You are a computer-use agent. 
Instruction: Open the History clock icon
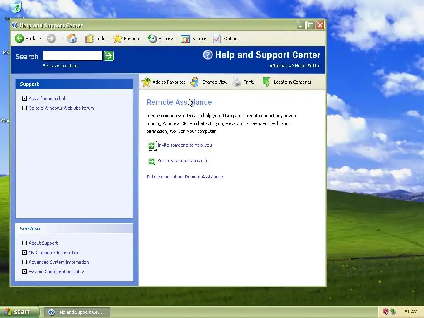(x=152, y=39)
